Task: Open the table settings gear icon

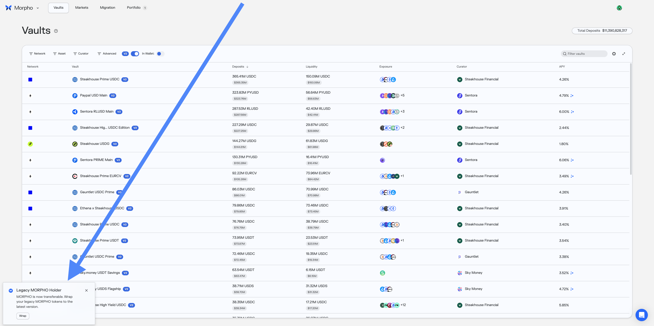Action: pyautogui.click(x=614, y=54)
